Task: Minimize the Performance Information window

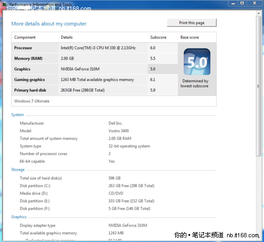Action: click(233, 3)
